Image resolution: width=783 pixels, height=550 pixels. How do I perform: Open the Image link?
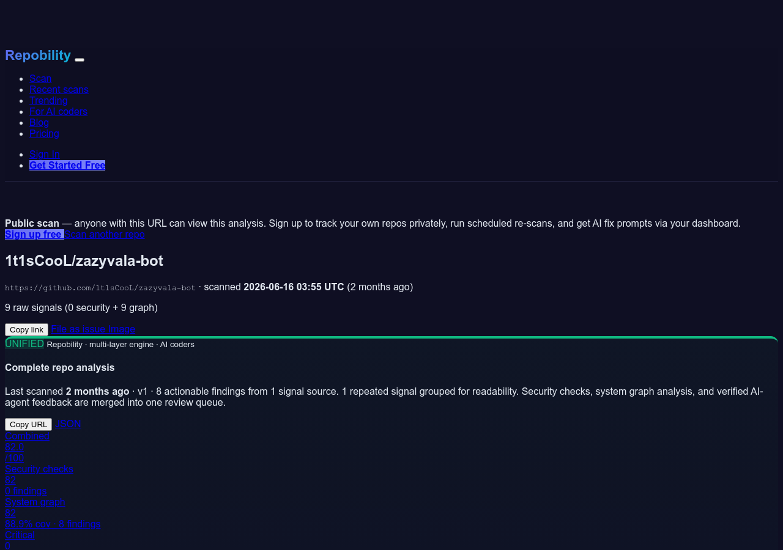122,329
